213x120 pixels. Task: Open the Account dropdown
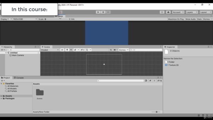pyautogui.click(x=178, y=12)
